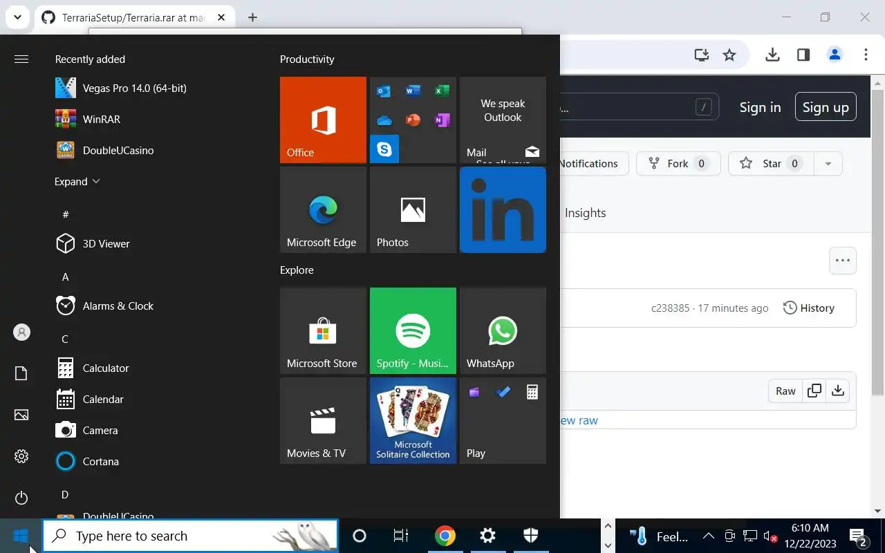
Task: Open Windows Security shield on taskbar
Action: tap(531, 536)
